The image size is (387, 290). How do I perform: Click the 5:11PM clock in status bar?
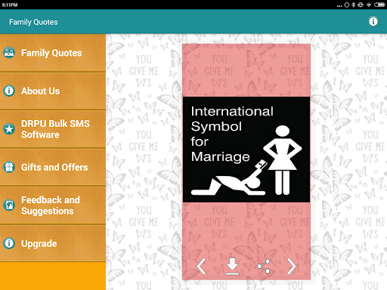pos(10,5)
